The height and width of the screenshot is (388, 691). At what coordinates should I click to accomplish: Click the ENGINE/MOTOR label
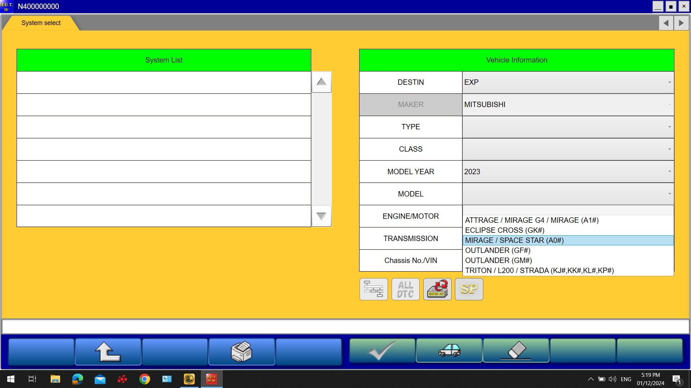coord(411,216)
